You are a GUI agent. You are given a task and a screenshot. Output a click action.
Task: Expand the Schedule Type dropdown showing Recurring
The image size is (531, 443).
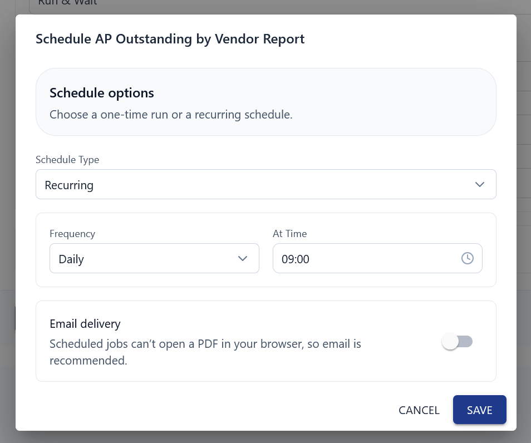[265, 184]
